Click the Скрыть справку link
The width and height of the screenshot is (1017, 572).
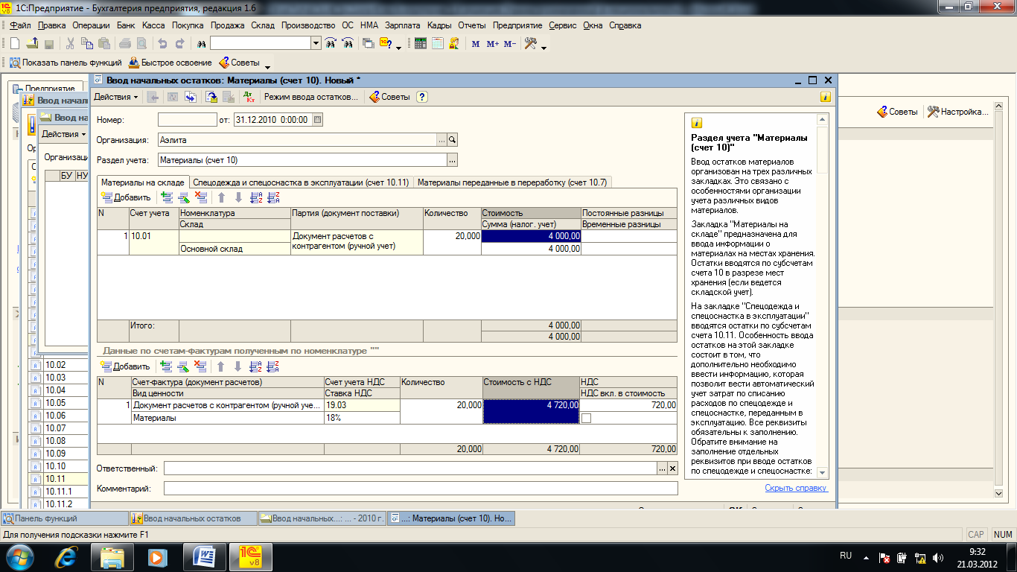click(796, 488)
